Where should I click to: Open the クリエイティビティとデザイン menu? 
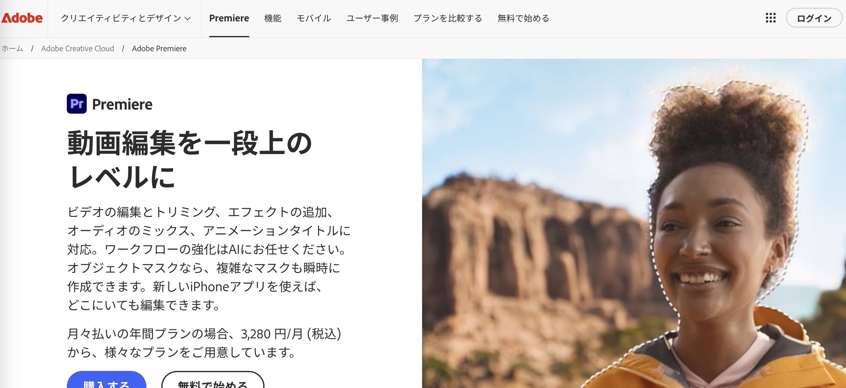click(x=126, y=18)
